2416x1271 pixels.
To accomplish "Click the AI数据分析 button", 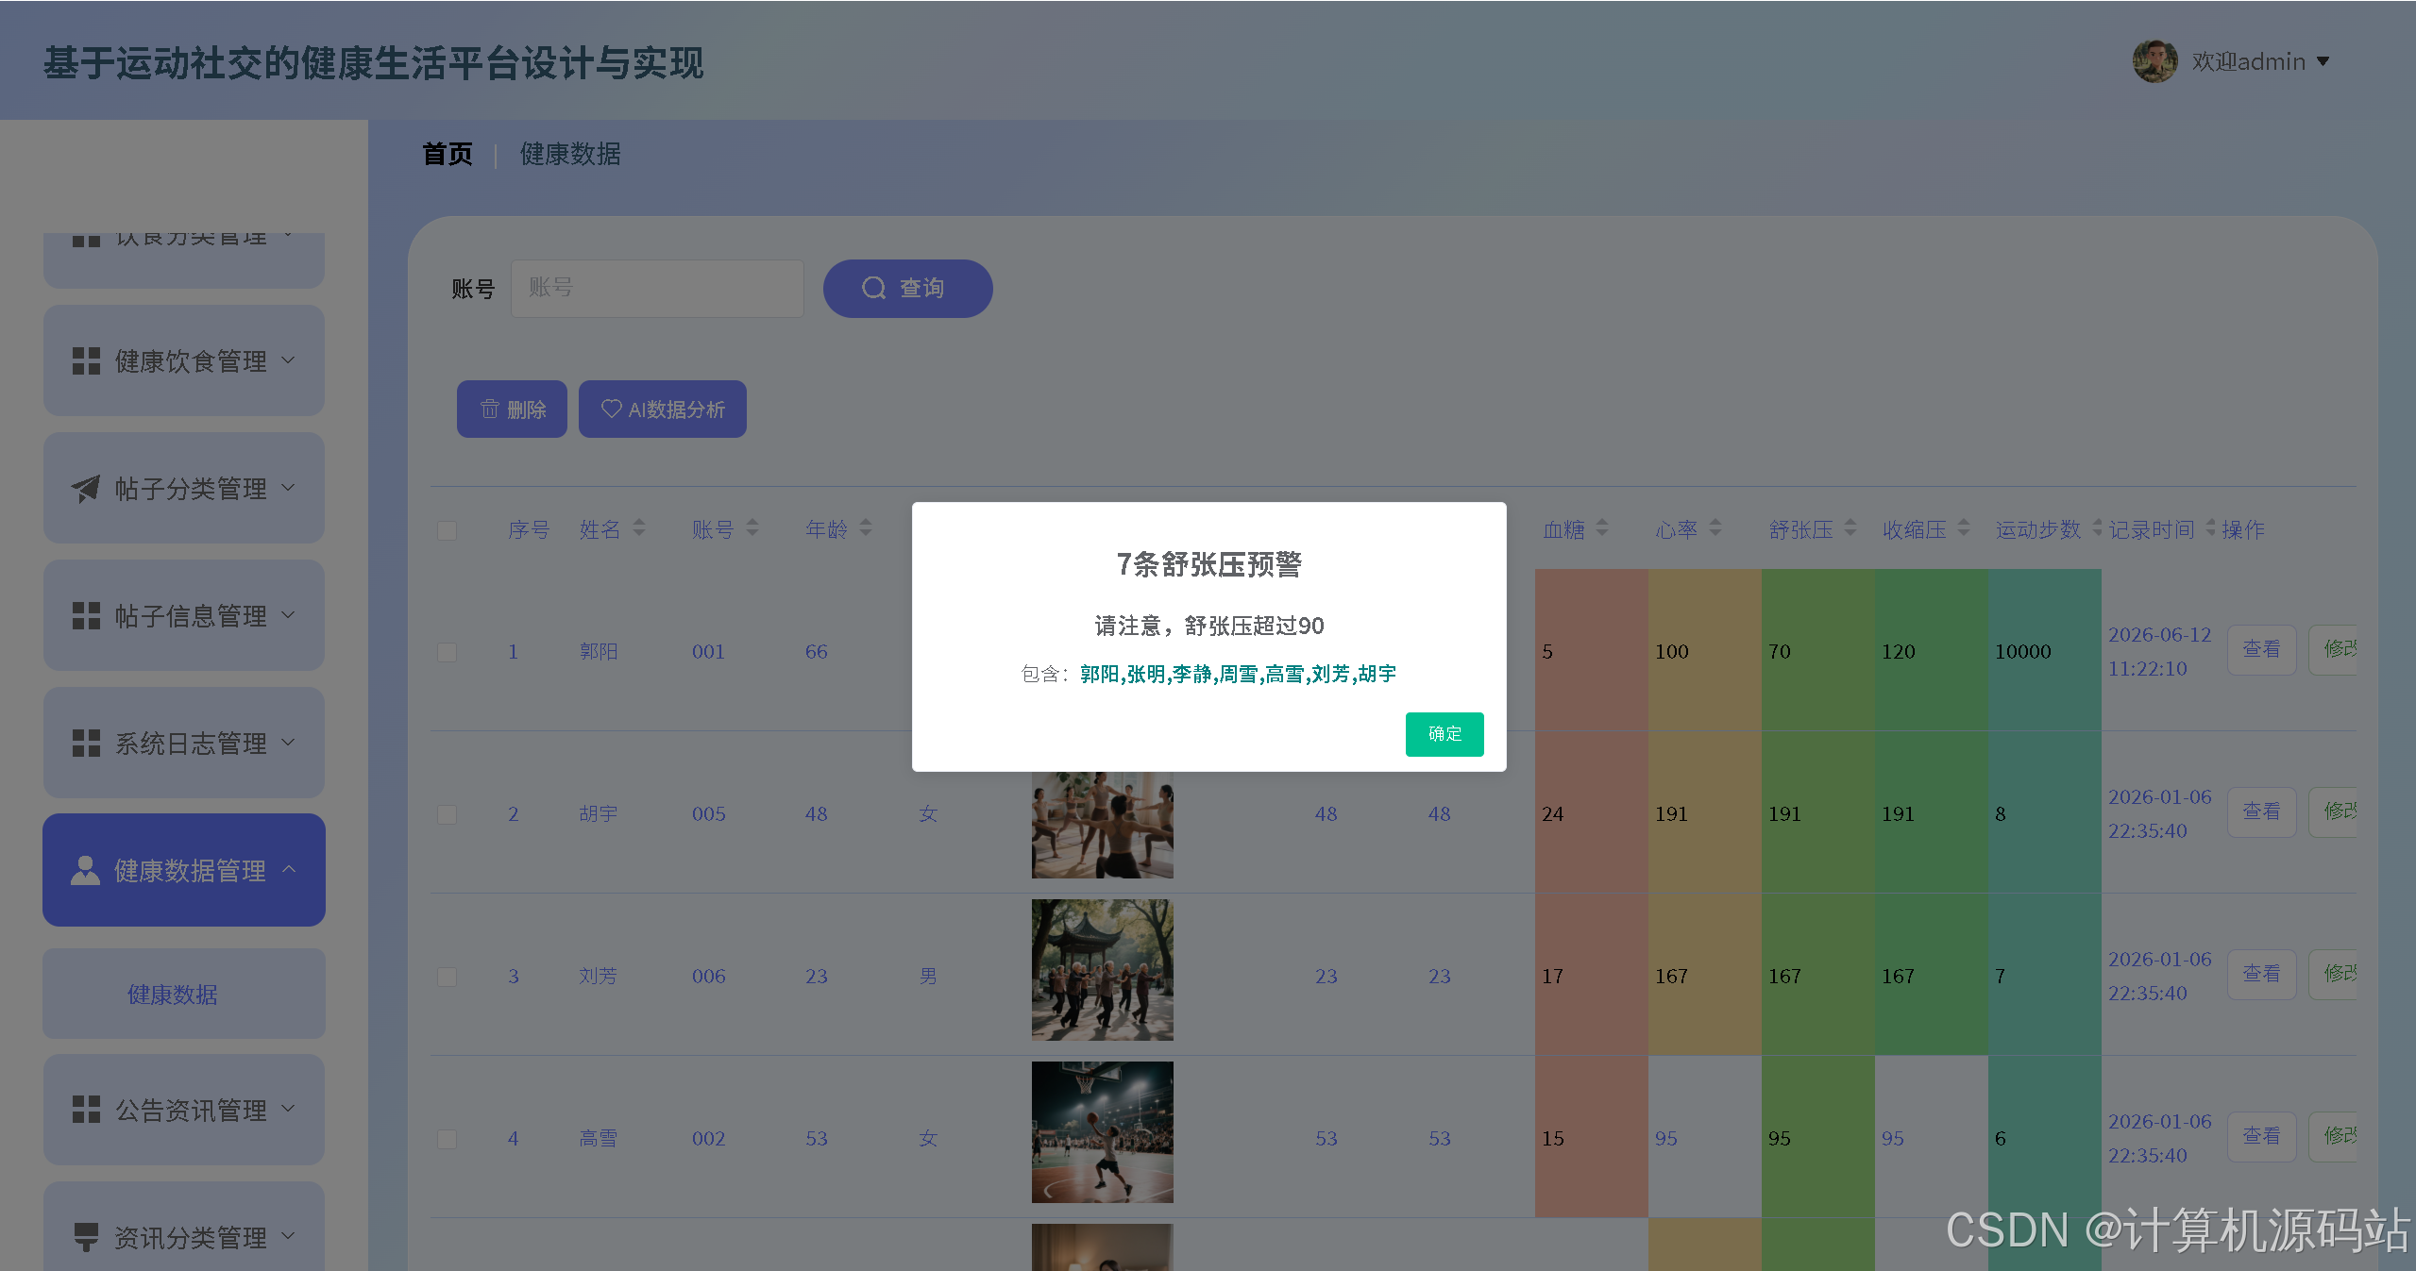I will pyautogui.click(x=663, y=410).
